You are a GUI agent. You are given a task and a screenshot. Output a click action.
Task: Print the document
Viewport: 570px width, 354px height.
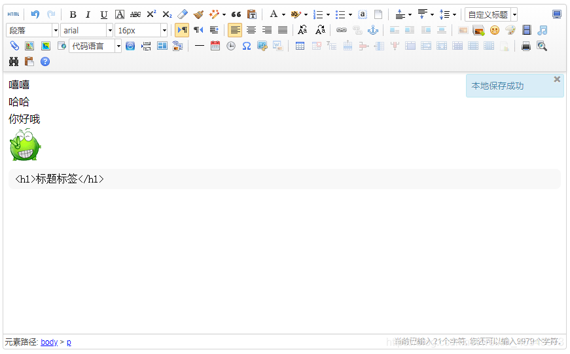[x=525, y=46]
